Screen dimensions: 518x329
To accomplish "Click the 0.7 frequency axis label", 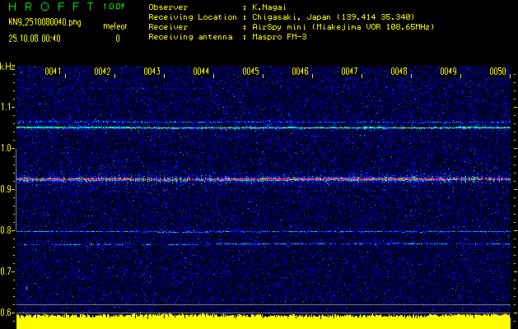I will pos(7,271).
